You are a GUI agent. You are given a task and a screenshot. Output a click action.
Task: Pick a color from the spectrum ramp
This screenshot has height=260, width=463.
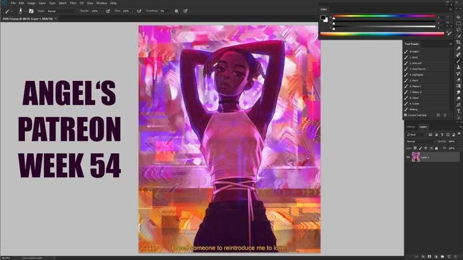point(383,34)
